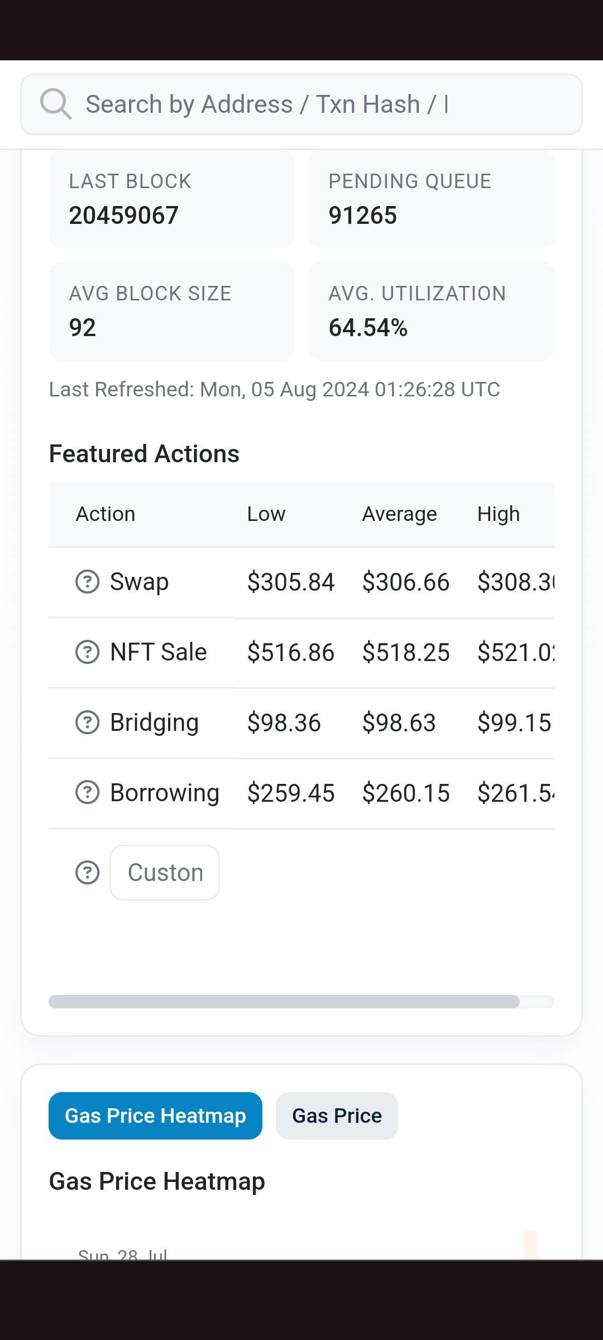Image resolution: width=603 pixels, height=1340 pixels.
Task: Click the help icon beside the Custom field
Action: point(87,873)
